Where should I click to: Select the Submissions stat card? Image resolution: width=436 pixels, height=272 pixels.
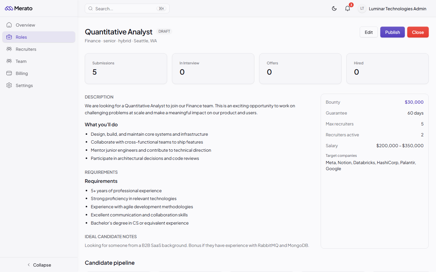click(x=126, y=68)
